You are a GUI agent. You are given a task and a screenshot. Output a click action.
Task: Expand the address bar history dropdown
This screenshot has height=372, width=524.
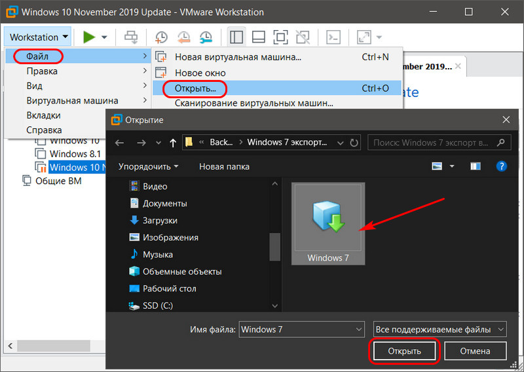point(340,143)
